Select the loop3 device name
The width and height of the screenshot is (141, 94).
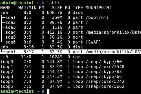[7, 77]
